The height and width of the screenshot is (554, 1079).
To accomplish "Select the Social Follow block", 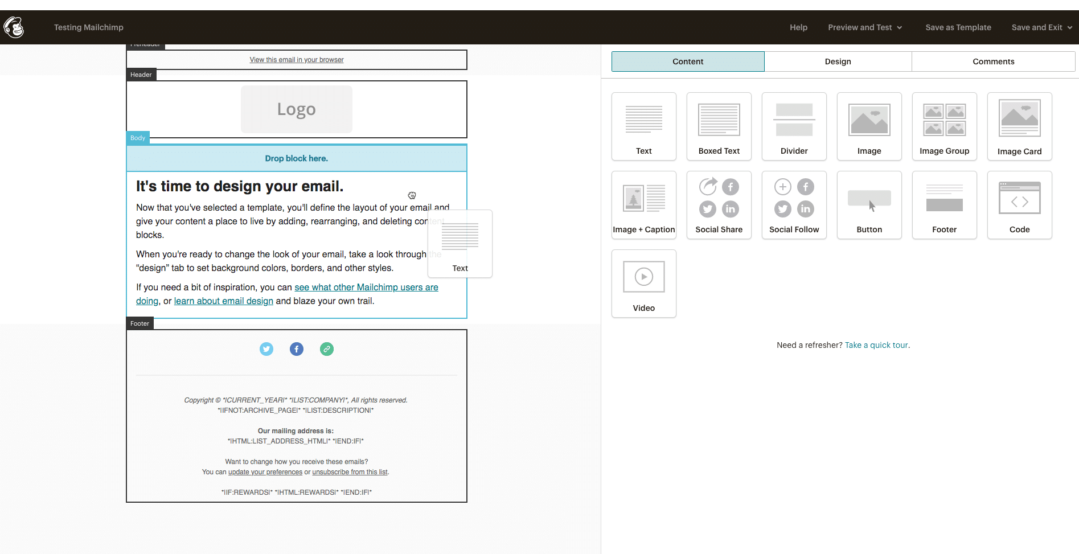I will pos(794,204).
